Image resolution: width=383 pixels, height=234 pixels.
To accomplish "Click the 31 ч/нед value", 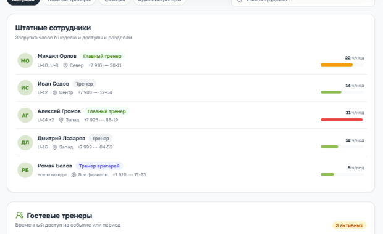I will (x=355, y=113).
